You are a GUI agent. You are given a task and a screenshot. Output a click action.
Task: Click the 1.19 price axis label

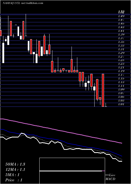click(x=121, y=71)
